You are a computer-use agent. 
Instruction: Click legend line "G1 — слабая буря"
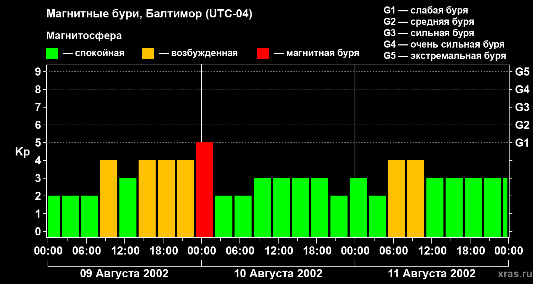click(x=426, y=10)
